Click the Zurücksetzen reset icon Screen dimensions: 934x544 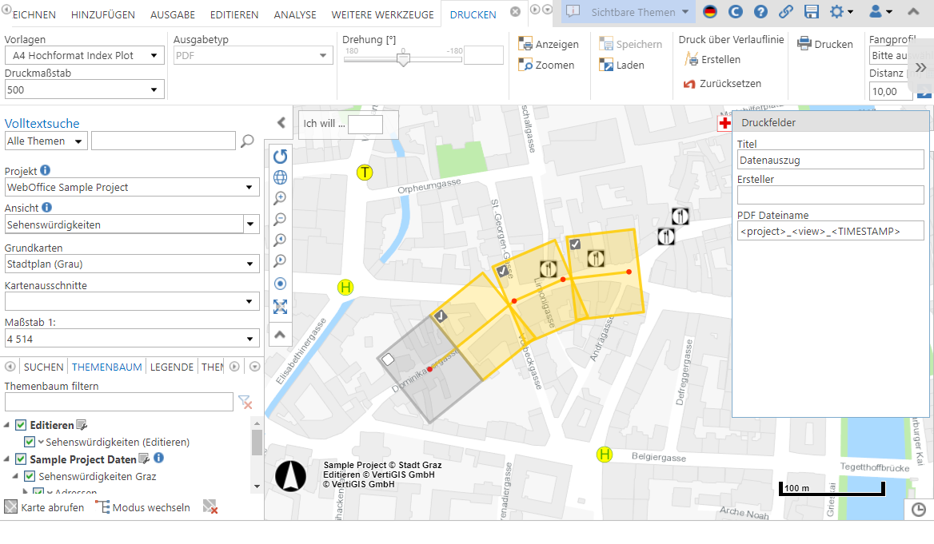pos(689,83)
